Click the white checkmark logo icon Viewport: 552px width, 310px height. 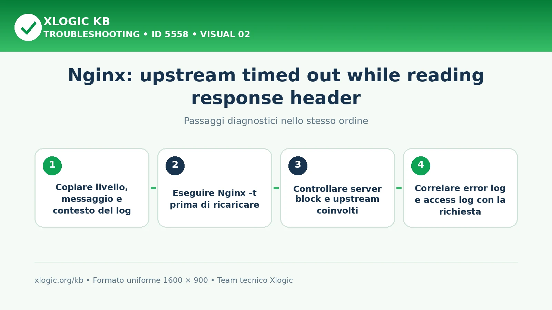point(28,27)
